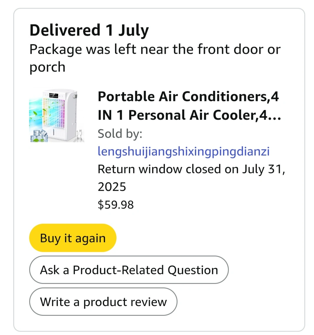
Task: Click the Sold by: label
Action: [x=120, y=134]
